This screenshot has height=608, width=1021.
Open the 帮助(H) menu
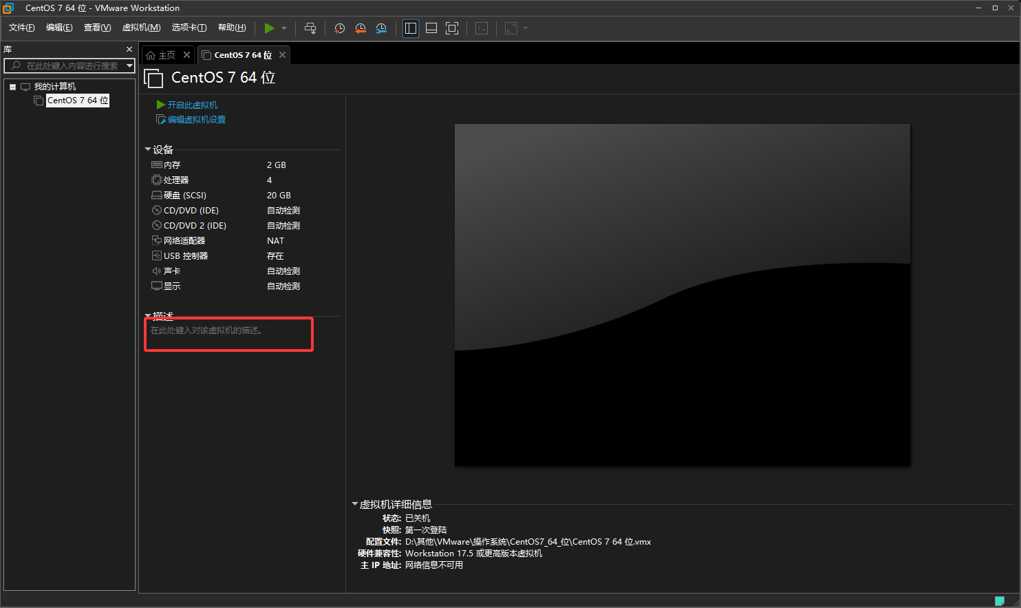click(x=232, y=28)
